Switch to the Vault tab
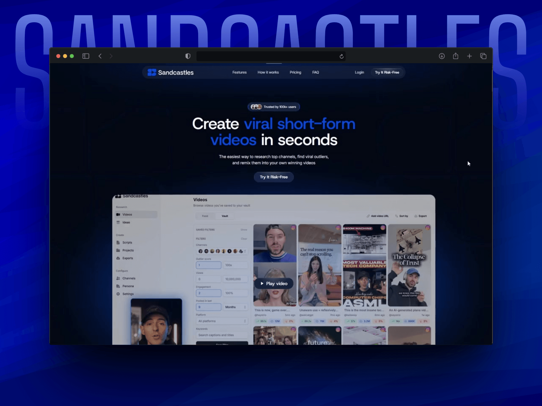The height and width of the screenshot is (406, 542). (225, 216)
